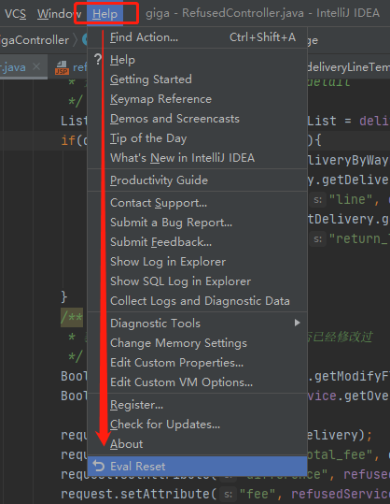This screenshot has width=390, height=504.
Task: Choose Edit Custom VM Options...
Action: click(x=198, y=382)
